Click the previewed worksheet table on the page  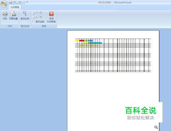pos(113,55)
